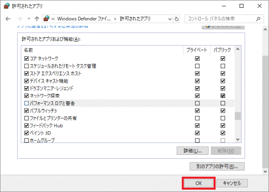The width and height of the screenshot is (269, 192).
Task: Select the ドラゴンマニア・レジェンド row text
Action: tap(52, 88)
